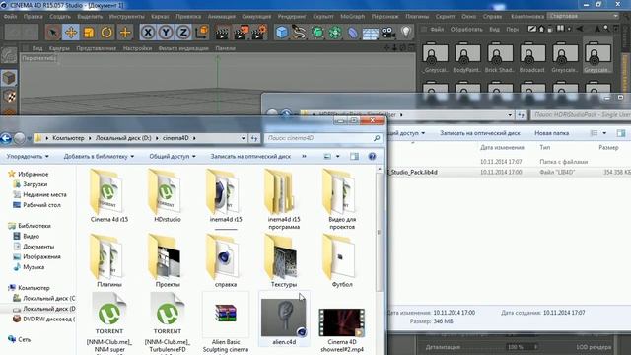
Task: Open the view options dropdown arrow in front Explorer
Action: tap(338, 156)
